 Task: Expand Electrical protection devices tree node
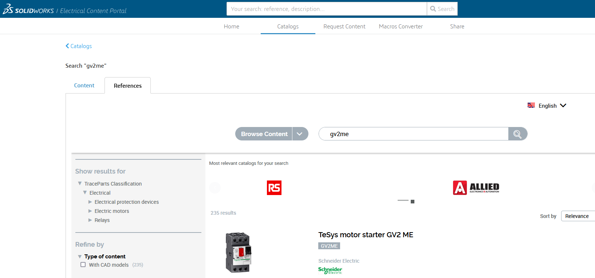pos(90,202)
